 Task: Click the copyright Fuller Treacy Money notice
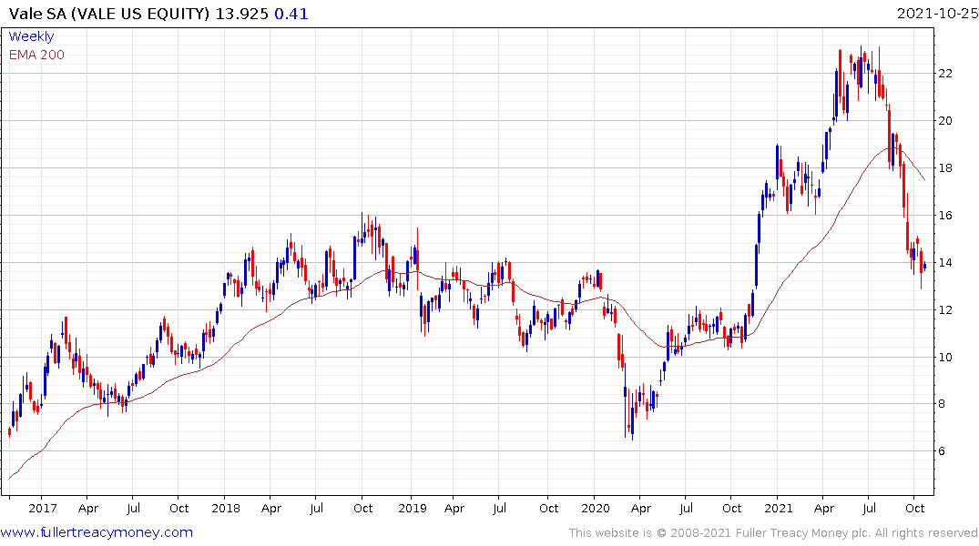click(773, 533)
